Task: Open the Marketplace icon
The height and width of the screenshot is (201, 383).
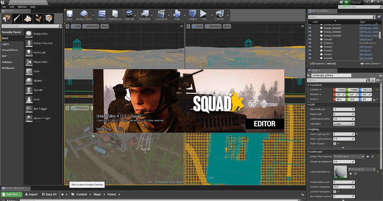Action: 115,15
